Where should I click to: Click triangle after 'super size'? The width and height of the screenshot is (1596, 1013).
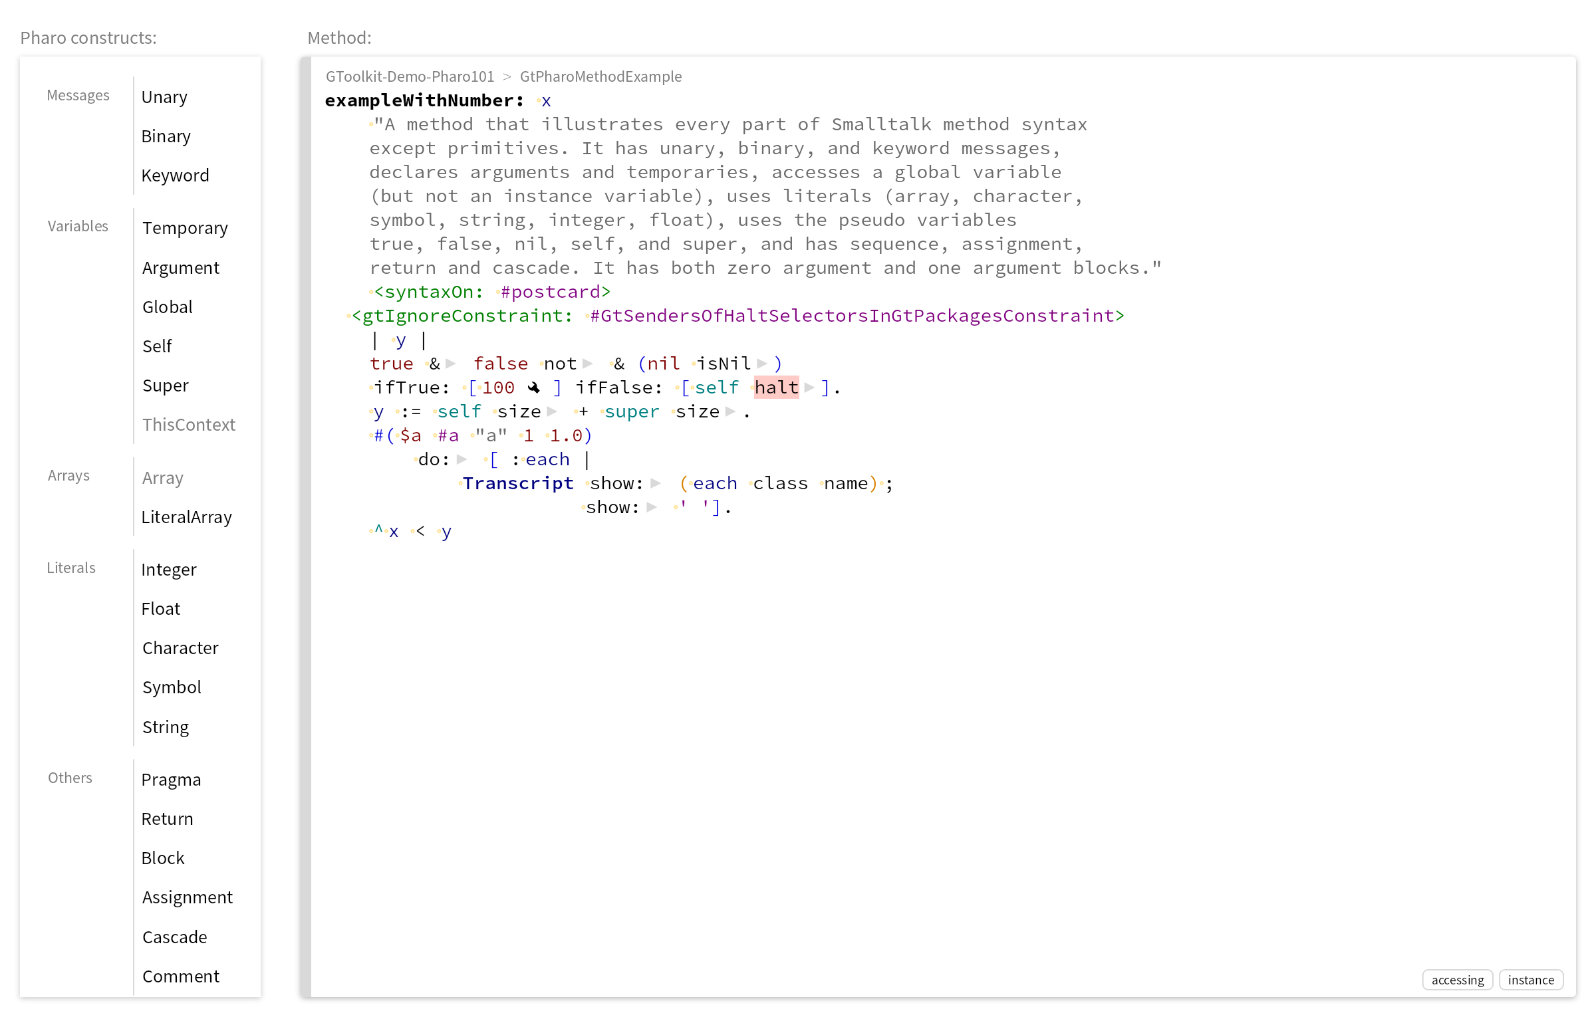point(730,411)
